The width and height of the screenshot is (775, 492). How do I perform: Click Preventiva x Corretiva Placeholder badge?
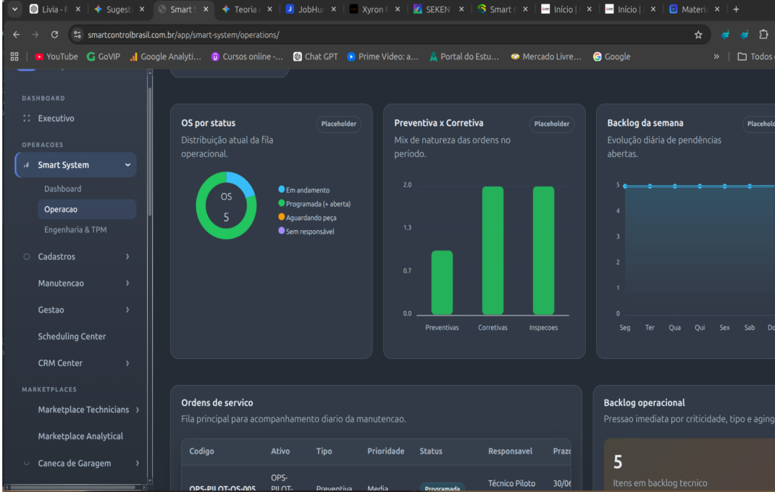tap(552, 124)
